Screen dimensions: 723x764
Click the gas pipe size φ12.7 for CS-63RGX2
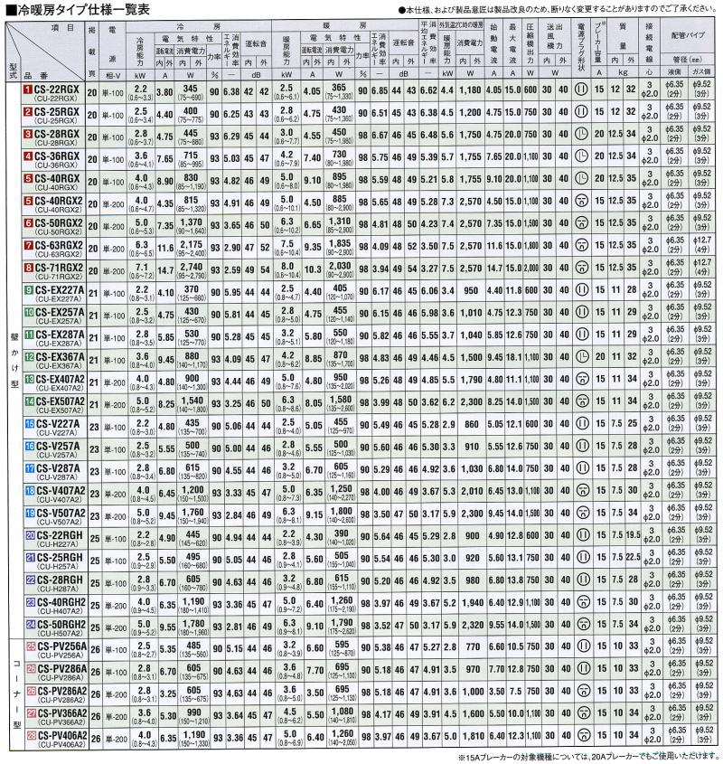pyautogui.click(x=702, y=241)
